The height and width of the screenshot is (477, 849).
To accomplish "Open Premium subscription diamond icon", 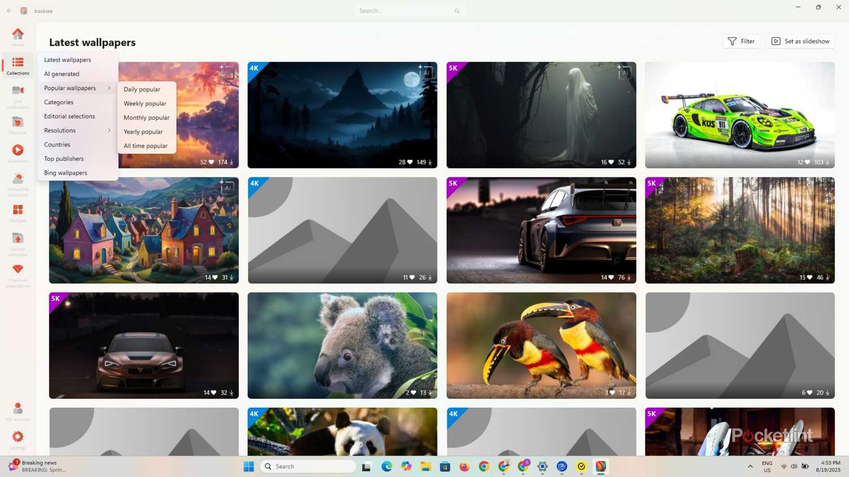I will tap(18, 272).
